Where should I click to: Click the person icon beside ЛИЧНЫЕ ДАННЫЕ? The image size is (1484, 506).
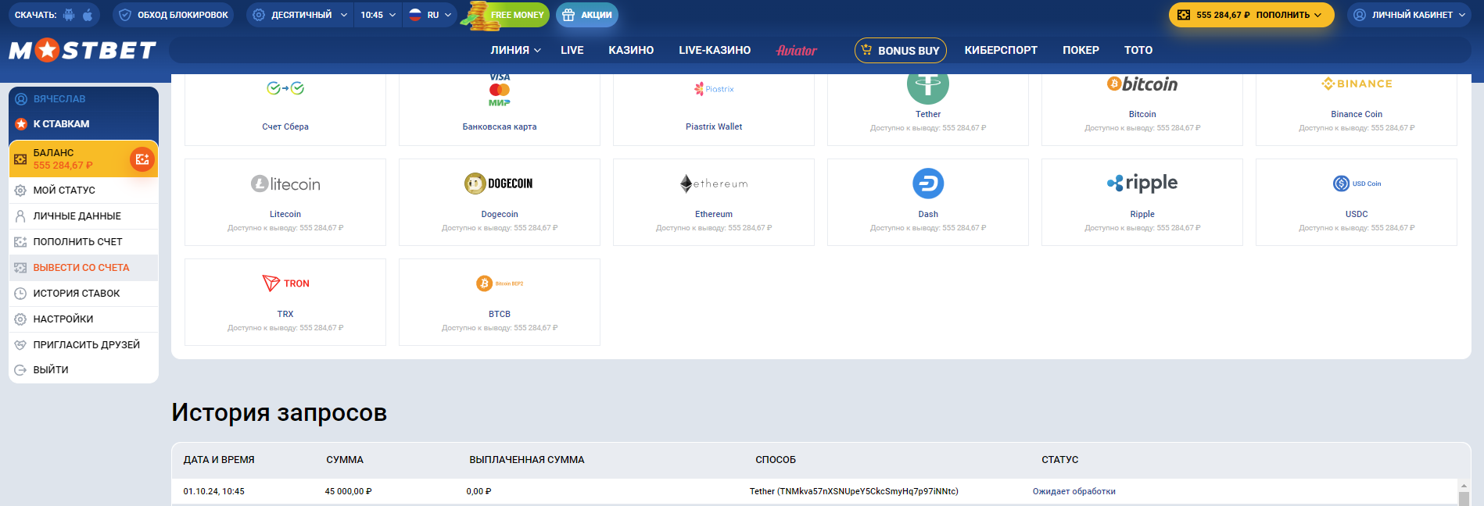pos(20,216)
